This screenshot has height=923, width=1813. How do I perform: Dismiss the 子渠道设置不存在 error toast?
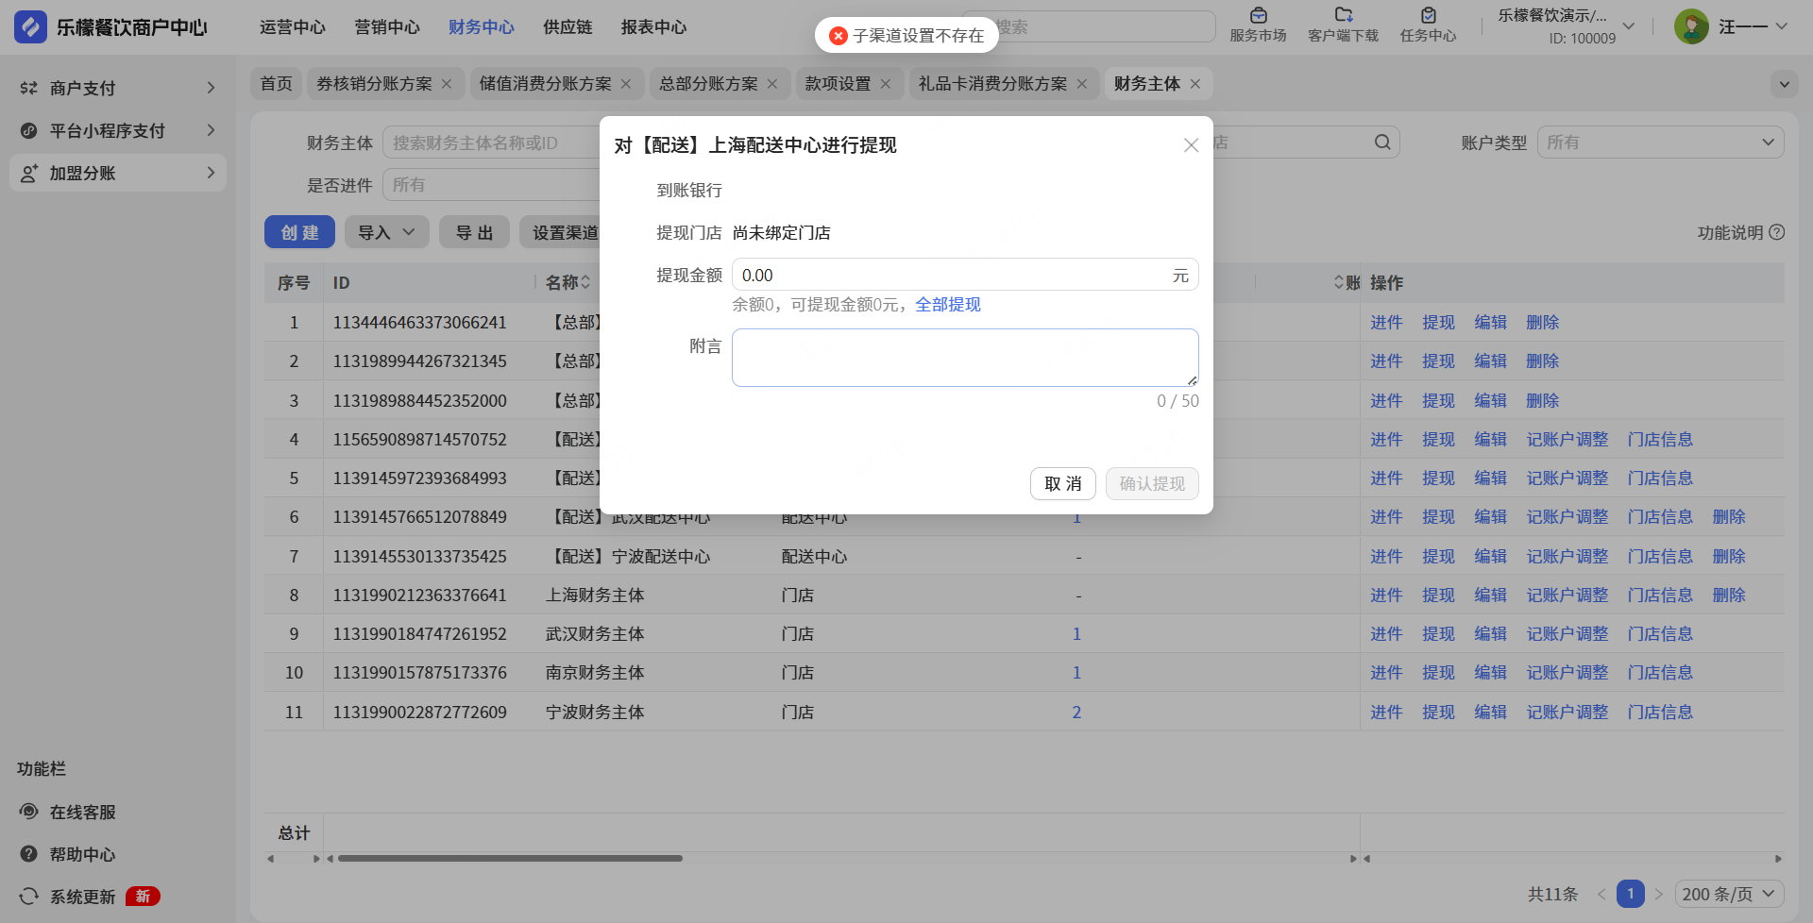pos(838,36)
